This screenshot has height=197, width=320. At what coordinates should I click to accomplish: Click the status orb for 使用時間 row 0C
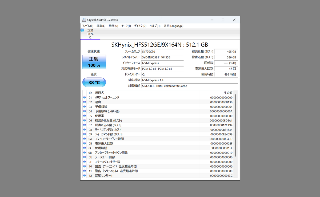[x=85, y=148]
